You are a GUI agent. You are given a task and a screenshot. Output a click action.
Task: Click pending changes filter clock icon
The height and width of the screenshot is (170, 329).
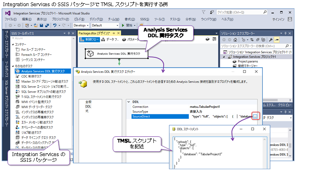(243, 40)
